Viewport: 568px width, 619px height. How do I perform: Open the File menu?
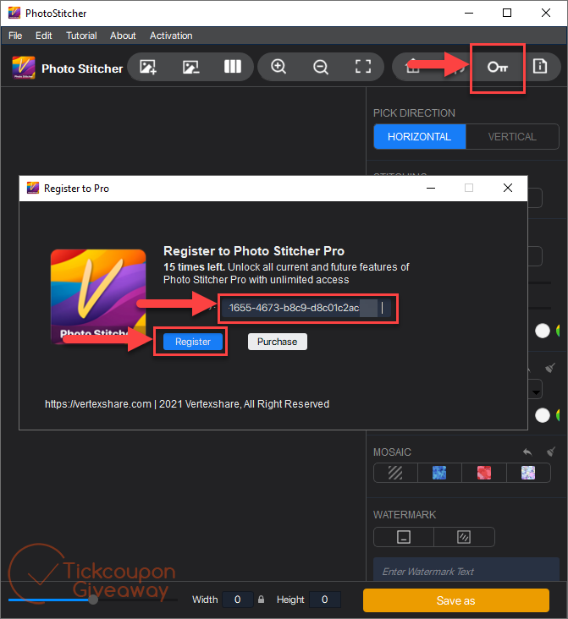click(15, 36)
